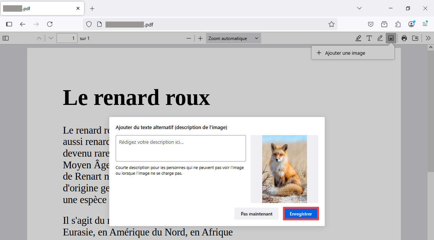
Task: Select the text annotation tool
Action: coord(369,38)
